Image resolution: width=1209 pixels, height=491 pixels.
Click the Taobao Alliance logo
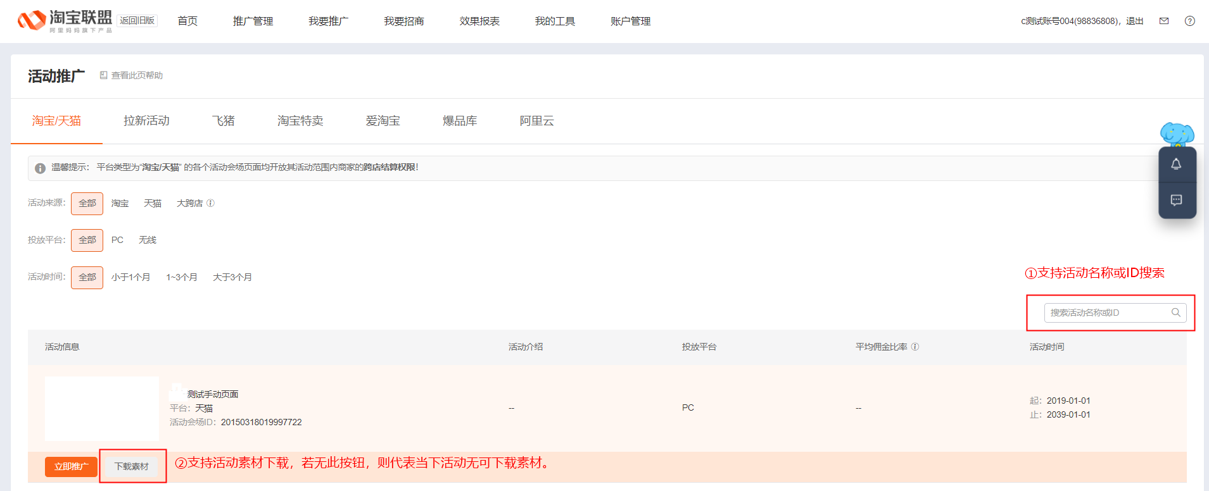point(65,21)
